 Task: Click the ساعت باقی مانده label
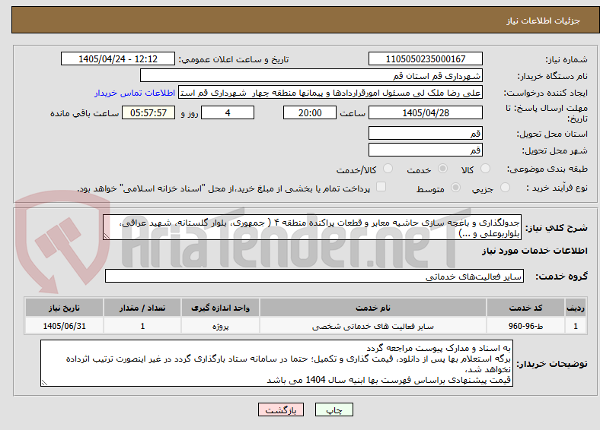pyautogui.click(x=85, y=113)
